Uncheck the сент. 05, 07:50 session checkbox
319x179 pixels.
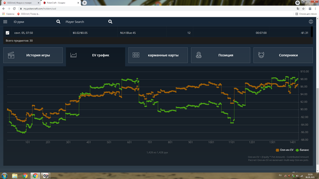click(x=8, y=33)
